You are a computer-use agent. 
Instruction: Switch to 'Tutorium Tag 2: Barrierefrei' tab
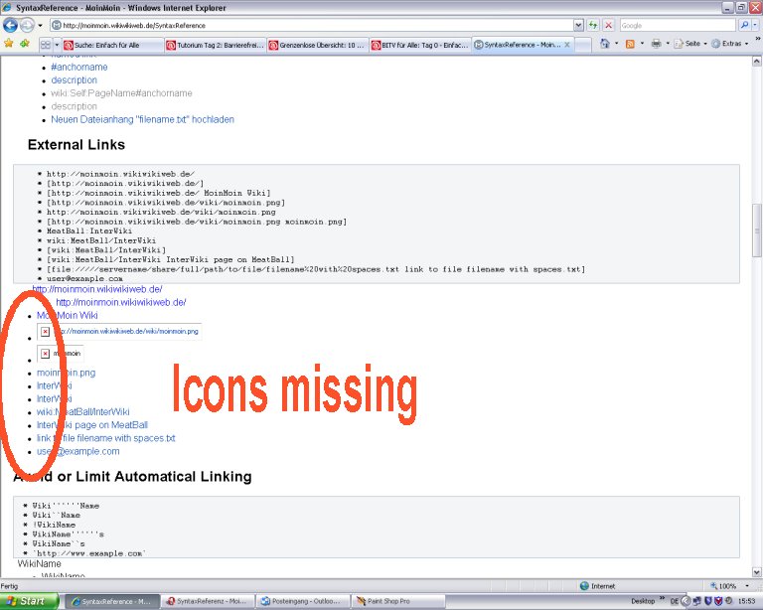pos(215,45)
